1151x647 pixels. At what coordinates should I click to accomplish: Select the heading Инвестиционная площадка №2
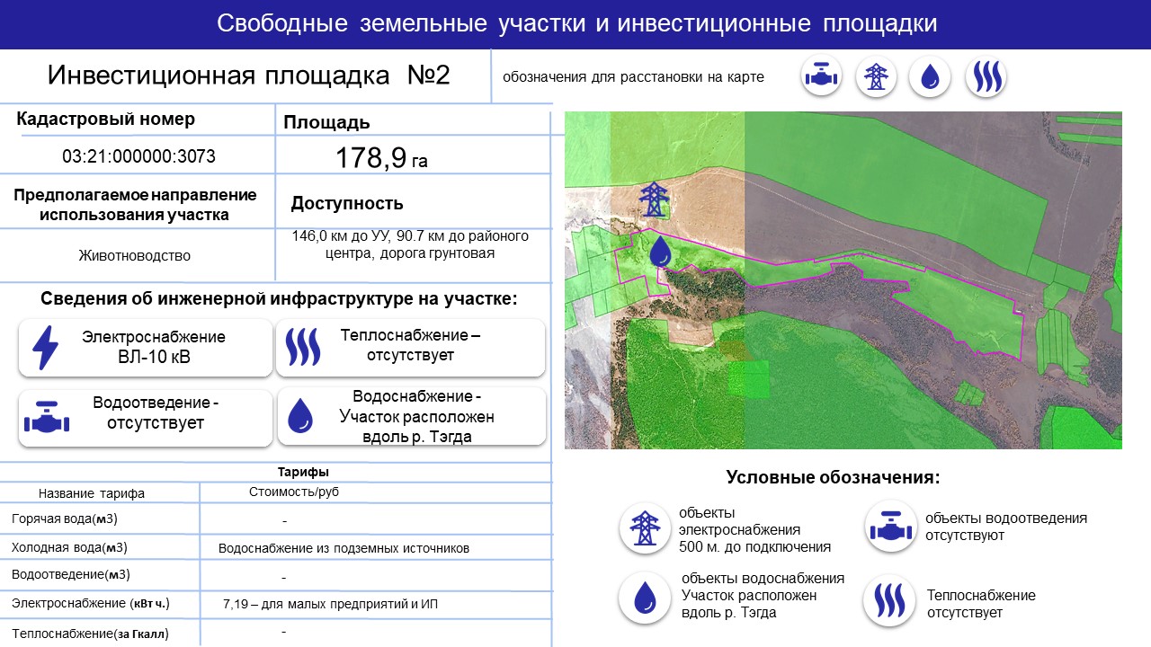click(248, 75)
